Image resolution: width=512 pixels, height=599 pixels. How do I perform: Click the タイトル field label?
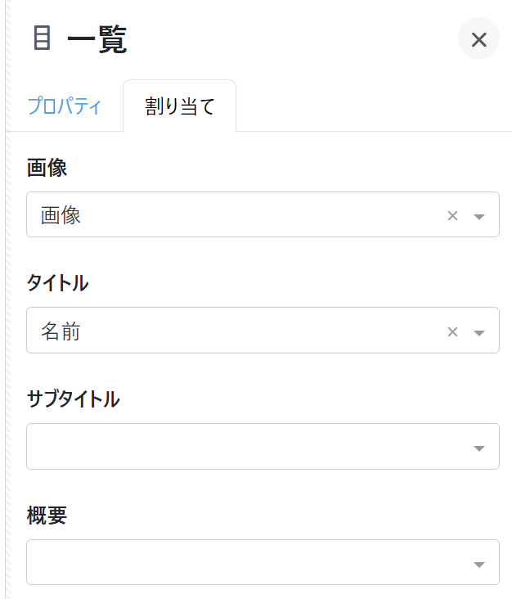pos(57,283)
